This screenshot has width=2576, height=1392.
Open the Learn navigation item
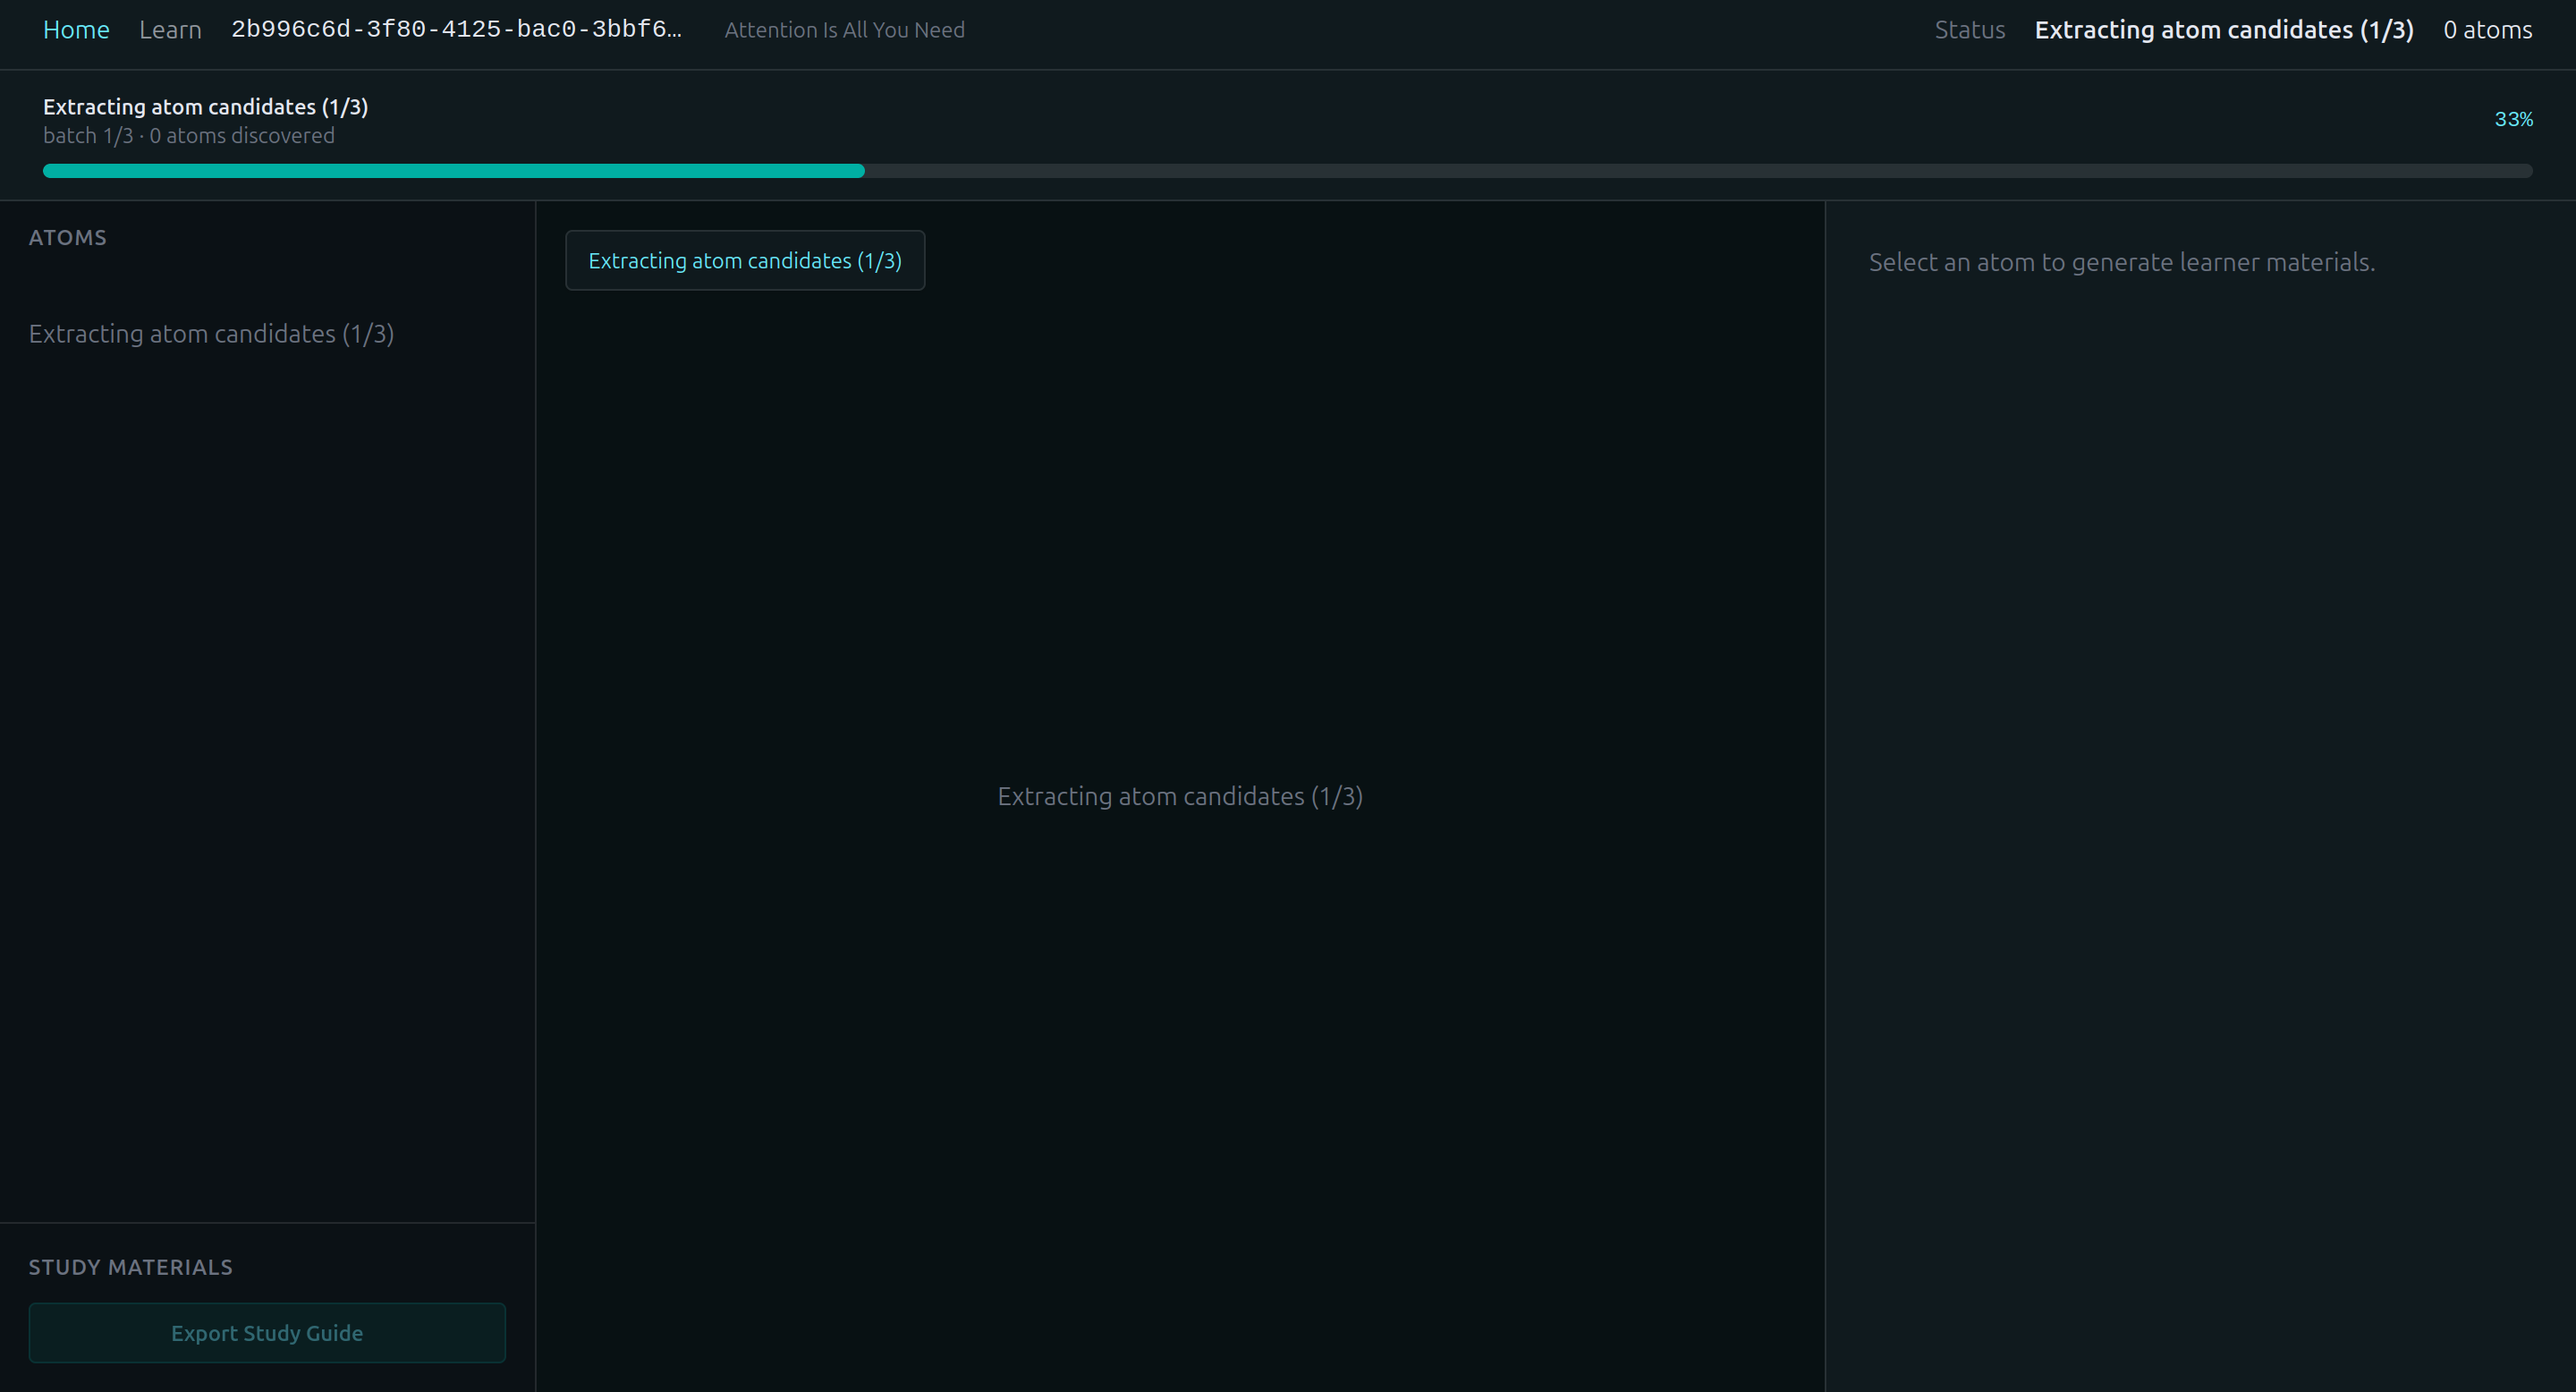(x=170, y=30)
